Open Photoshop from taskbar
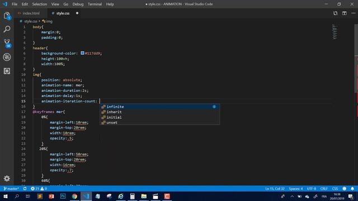Image resolution: width=358 pixels, height=201 pixels. pos(63,196)
